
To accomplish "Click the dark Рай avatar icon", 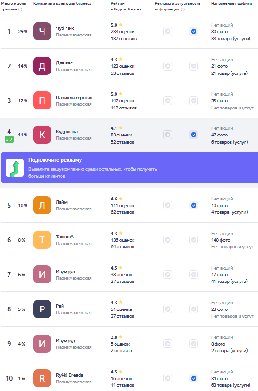I will (x=42, y=309).
